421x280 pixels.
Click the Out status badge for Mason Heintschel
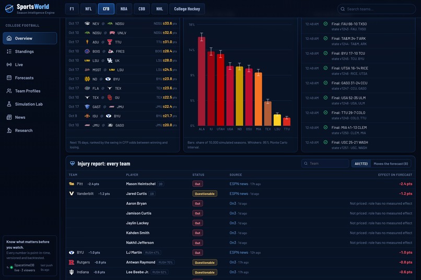[x=197, y=184]
